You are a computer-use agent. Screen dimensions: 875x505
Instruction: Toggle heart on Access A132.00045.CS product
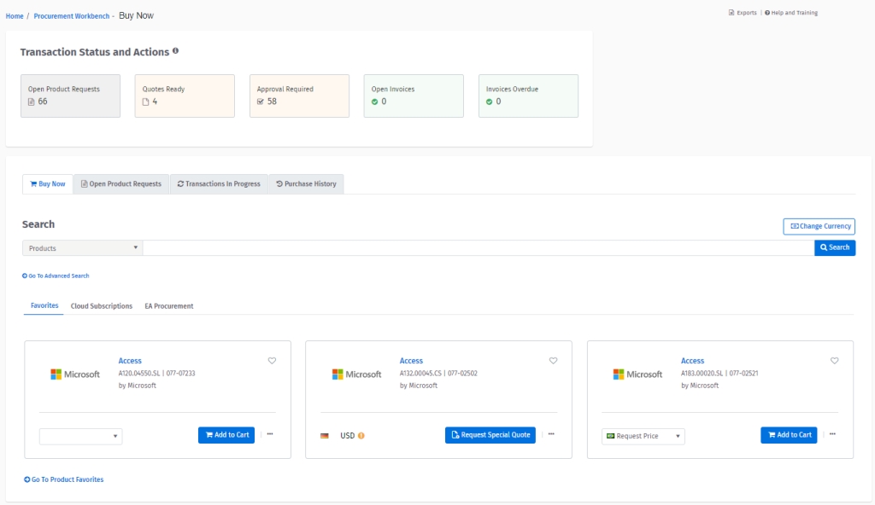[x=553, y=361]
